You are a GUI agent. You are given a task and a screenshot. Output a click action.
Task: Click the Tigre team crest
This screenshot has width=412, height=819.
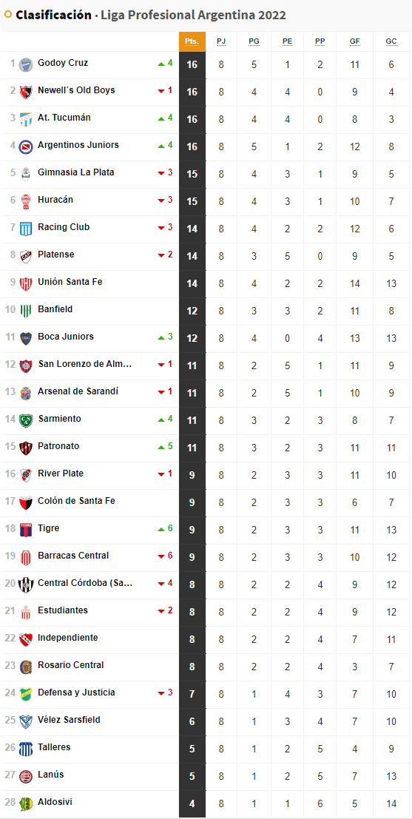point(26,530)
